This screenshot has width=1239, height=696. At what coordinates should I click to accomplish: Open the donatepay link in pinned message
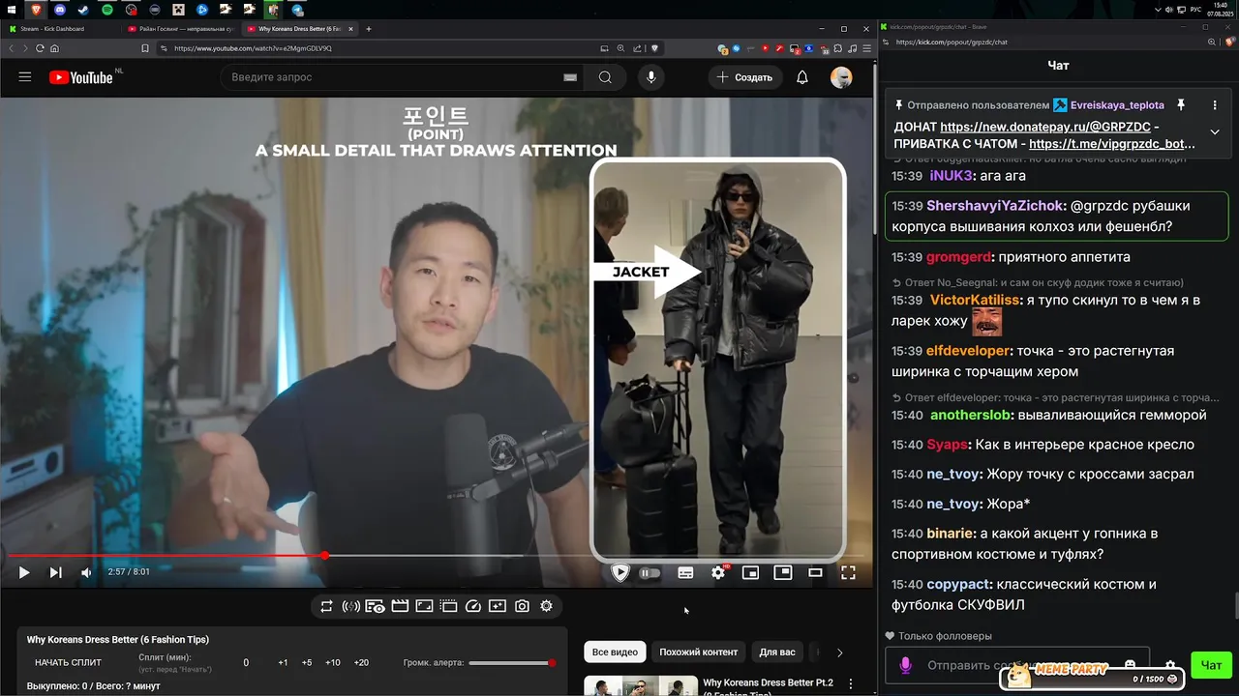(x=1045, y=127)
